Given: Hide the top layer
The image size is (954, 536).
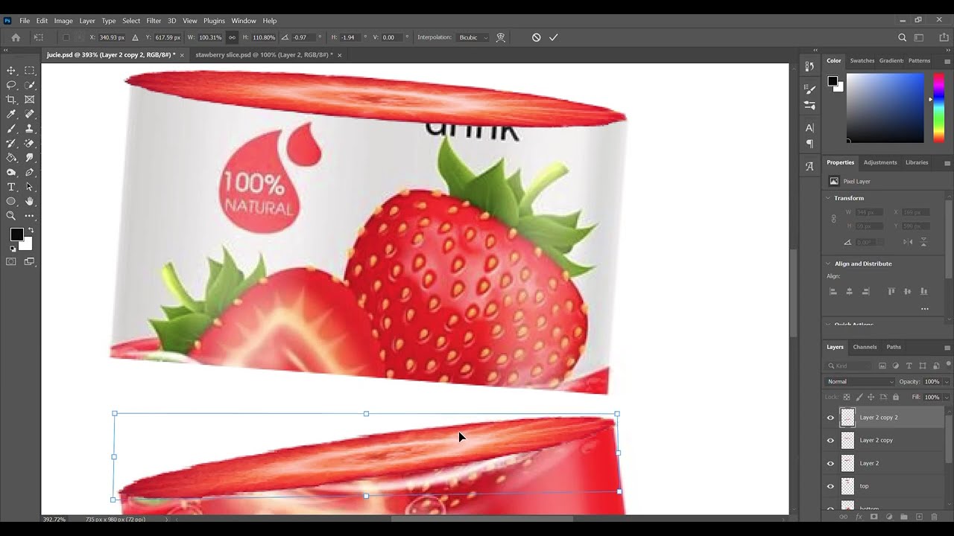Looking at the screenshot, I should click(x=831, y=487).
